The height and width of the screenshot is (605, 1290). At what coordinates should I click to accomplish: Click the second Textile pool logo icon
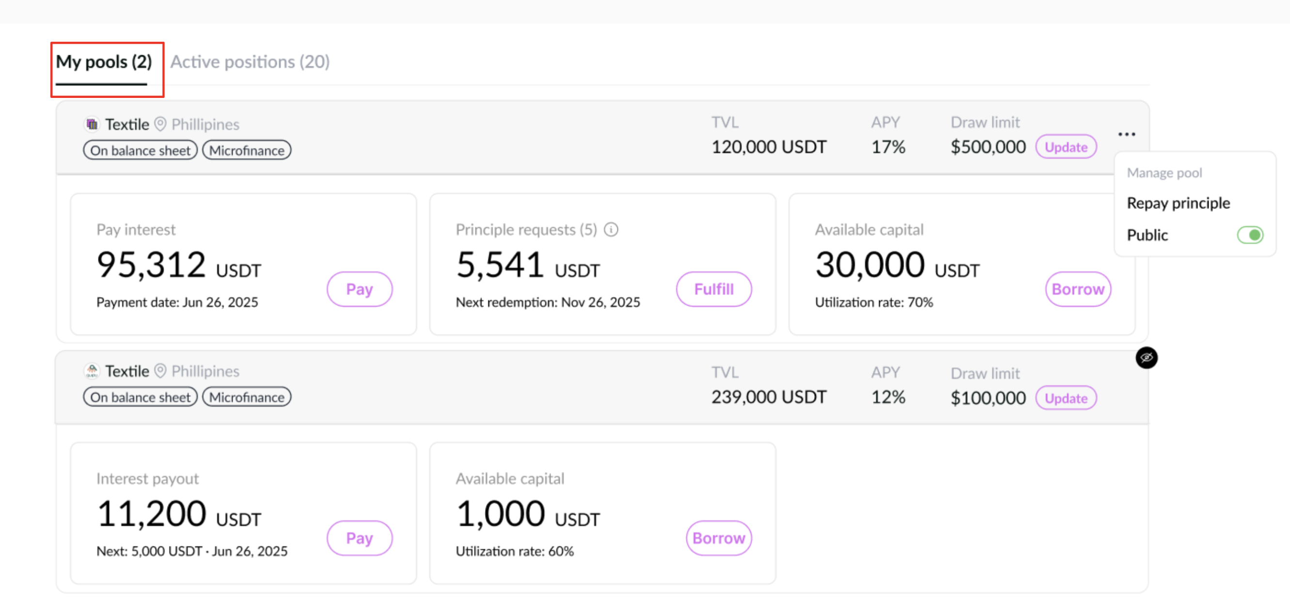coord(92,371)
